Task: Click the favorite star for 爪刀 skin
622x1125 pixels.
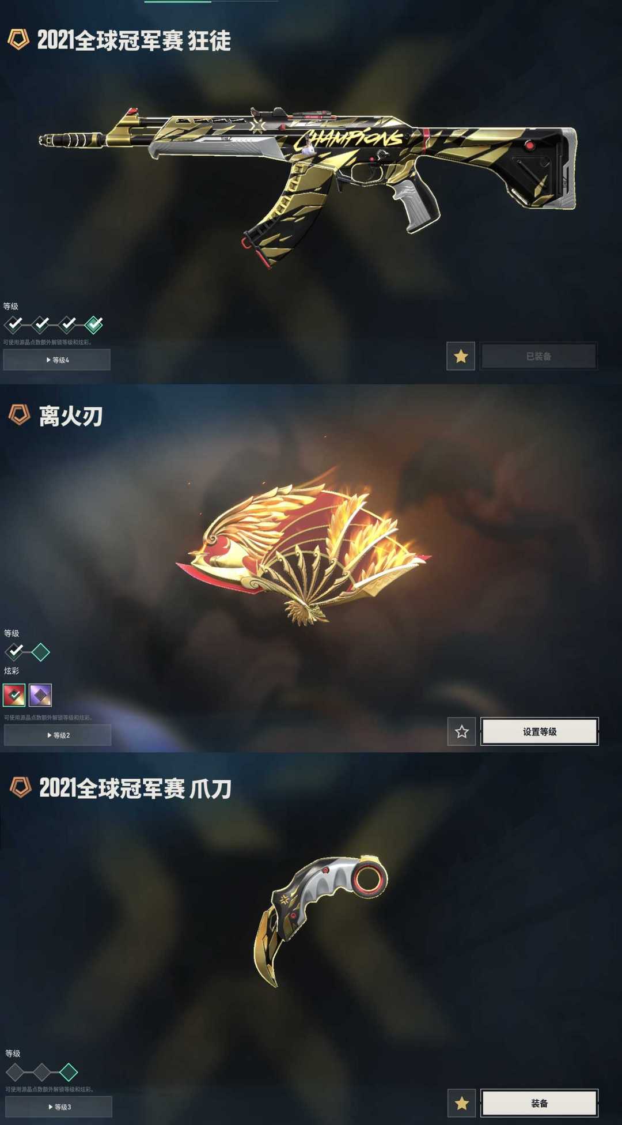Action: point(462,1103)
